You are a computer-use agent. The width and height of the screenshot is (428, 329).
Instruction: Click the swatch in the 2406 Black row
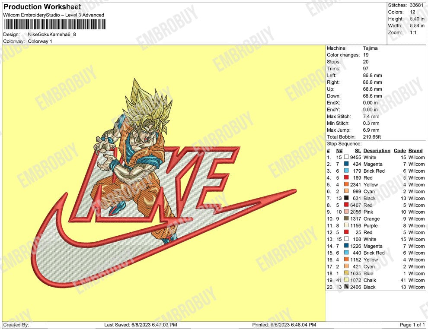point(346,287)
